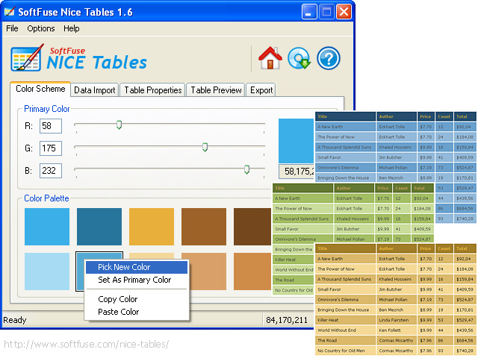Click the Ready status text
The image size is (478, 358).
coord(15,320)
